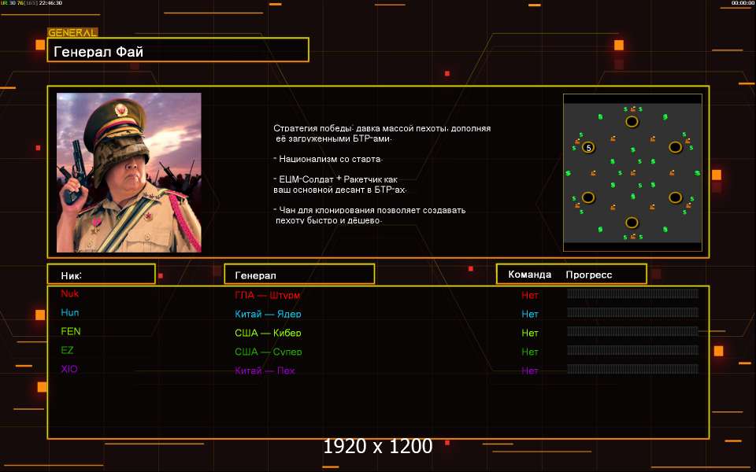This screenshot has height=472, width=756.
Task: Click the Генерал Фай title field
Action: [178, 52]
